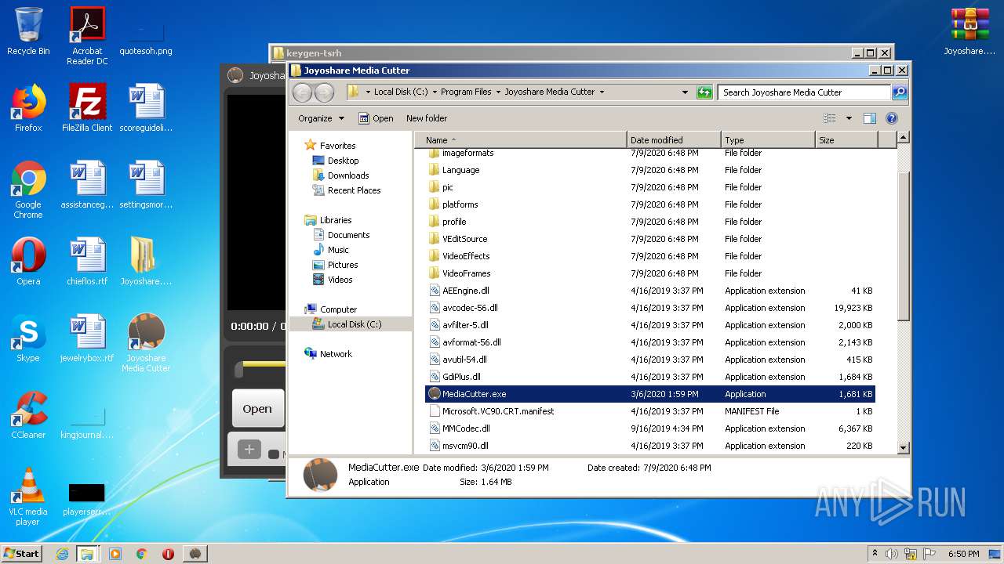Select the Language folder row
Image resolution: width=1004 pixels, height=564 pixels.
tap(650, 170)
